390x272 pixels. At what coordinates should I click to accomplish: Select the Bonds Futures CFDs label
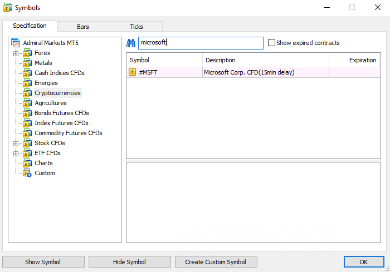(x=62, y=113)
